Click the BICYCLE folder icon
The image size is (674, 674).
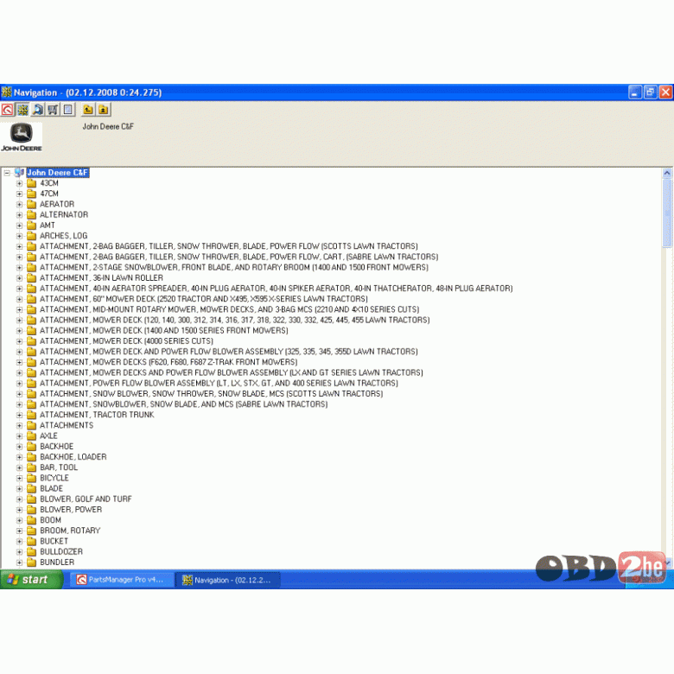pos(31,479)
